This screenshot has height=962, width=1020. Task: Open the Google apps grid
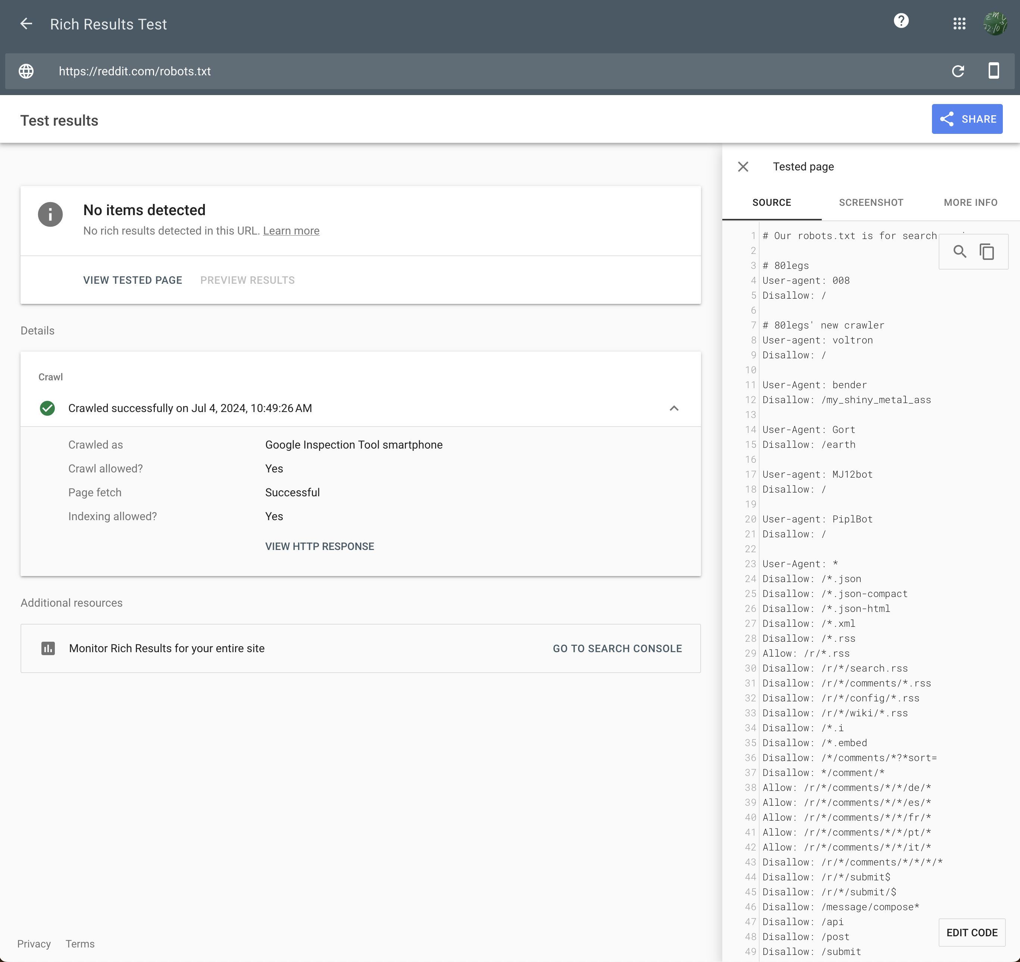coord(959,23)
